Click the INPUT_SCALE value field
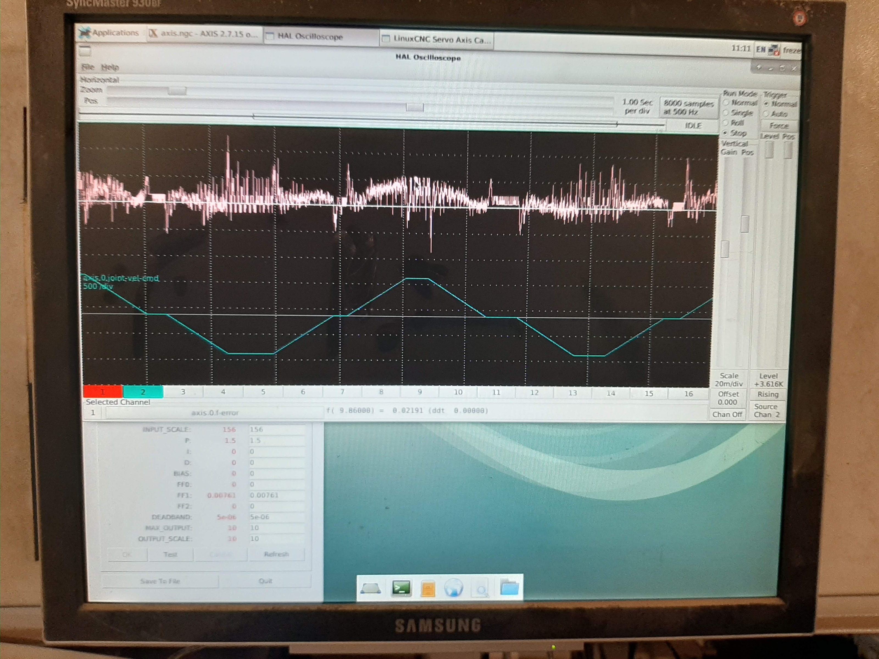This screenshot has height=659, width=879. [277, 429]
